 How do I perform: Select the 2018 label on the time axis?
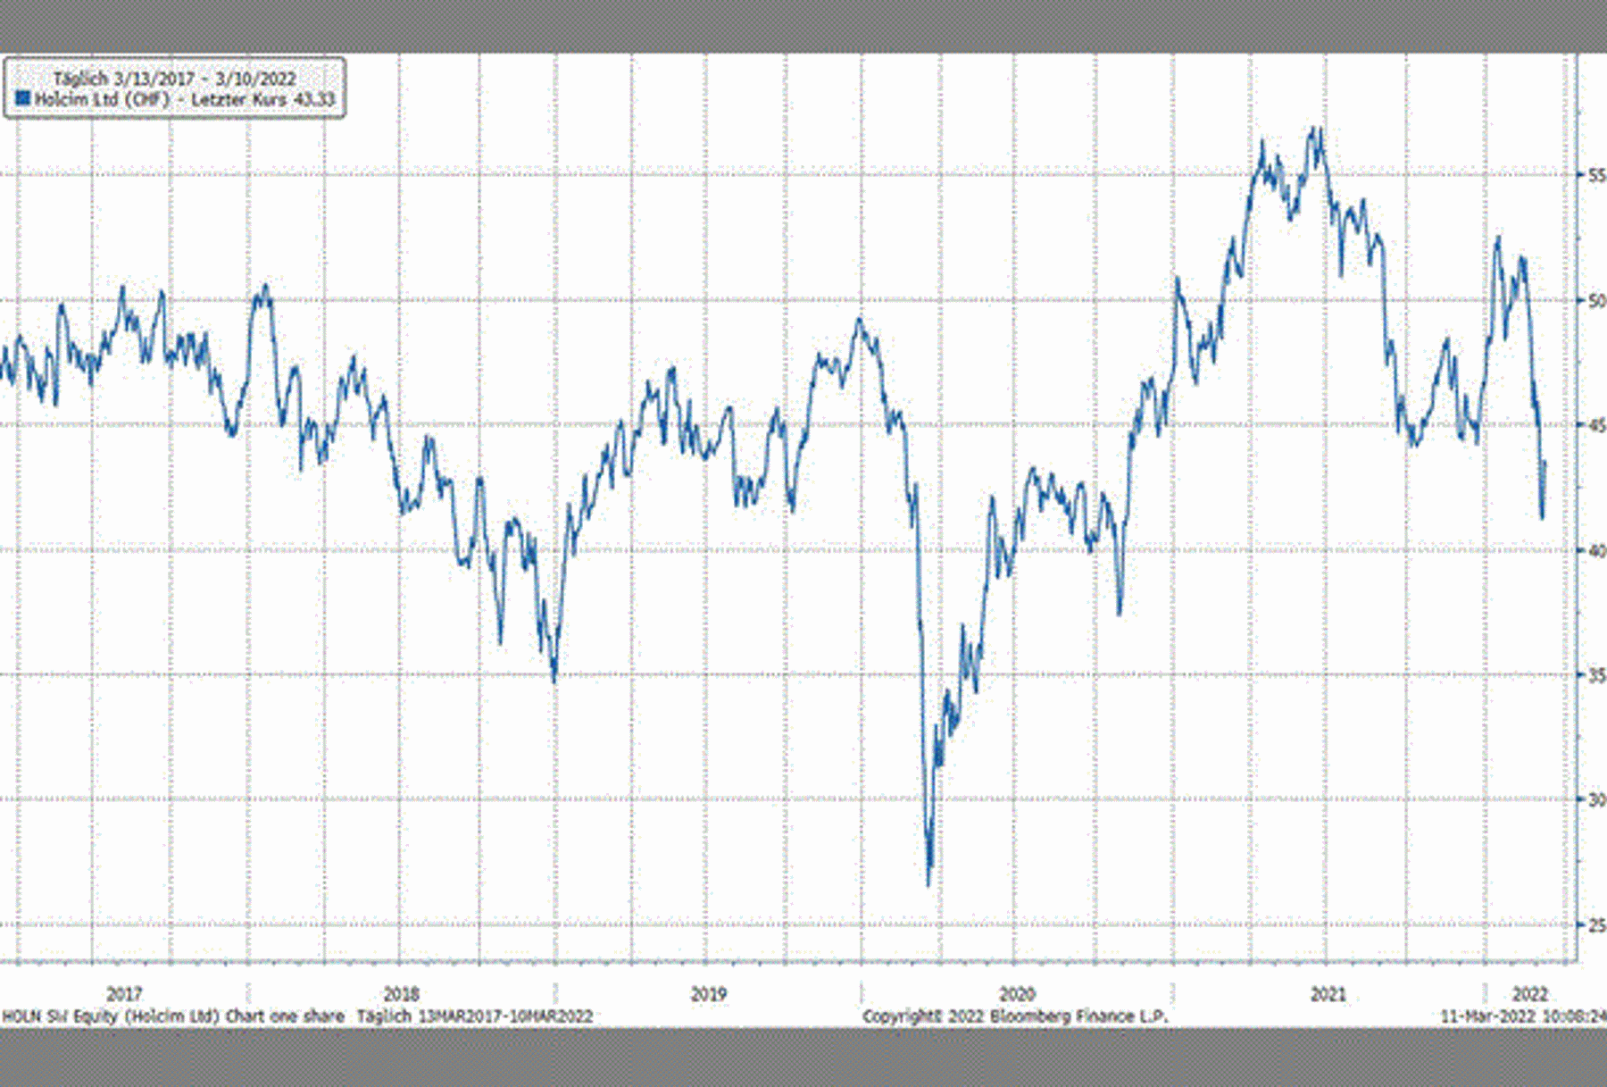pyautogui.click(x=401, y=993)
